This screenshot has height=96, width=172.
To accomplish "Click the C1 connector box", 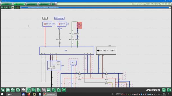I will point(45,18).
